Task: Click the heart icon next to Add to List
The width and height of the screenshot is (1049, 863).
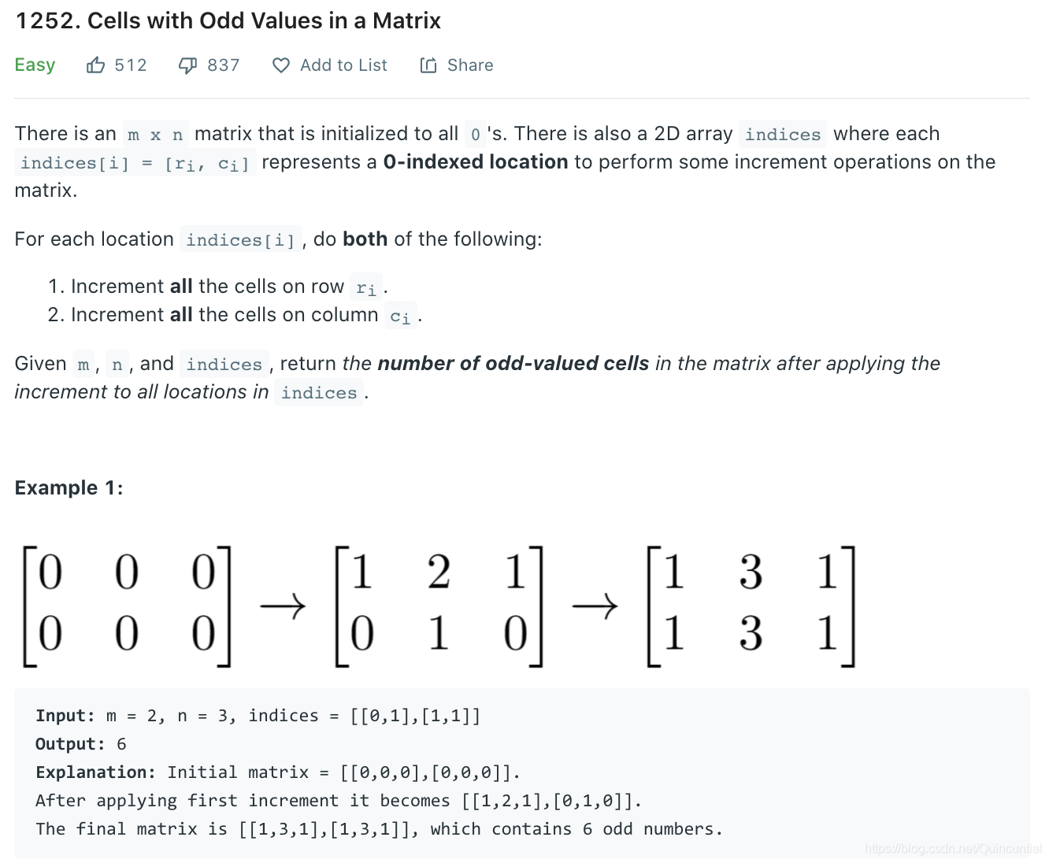Action: tap(280, 65)
